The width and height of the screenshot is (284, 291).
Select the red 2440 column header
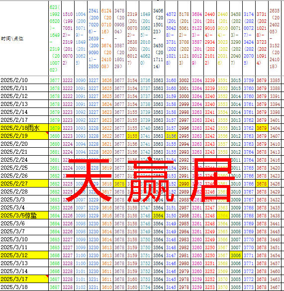click(x=210, y=38)
